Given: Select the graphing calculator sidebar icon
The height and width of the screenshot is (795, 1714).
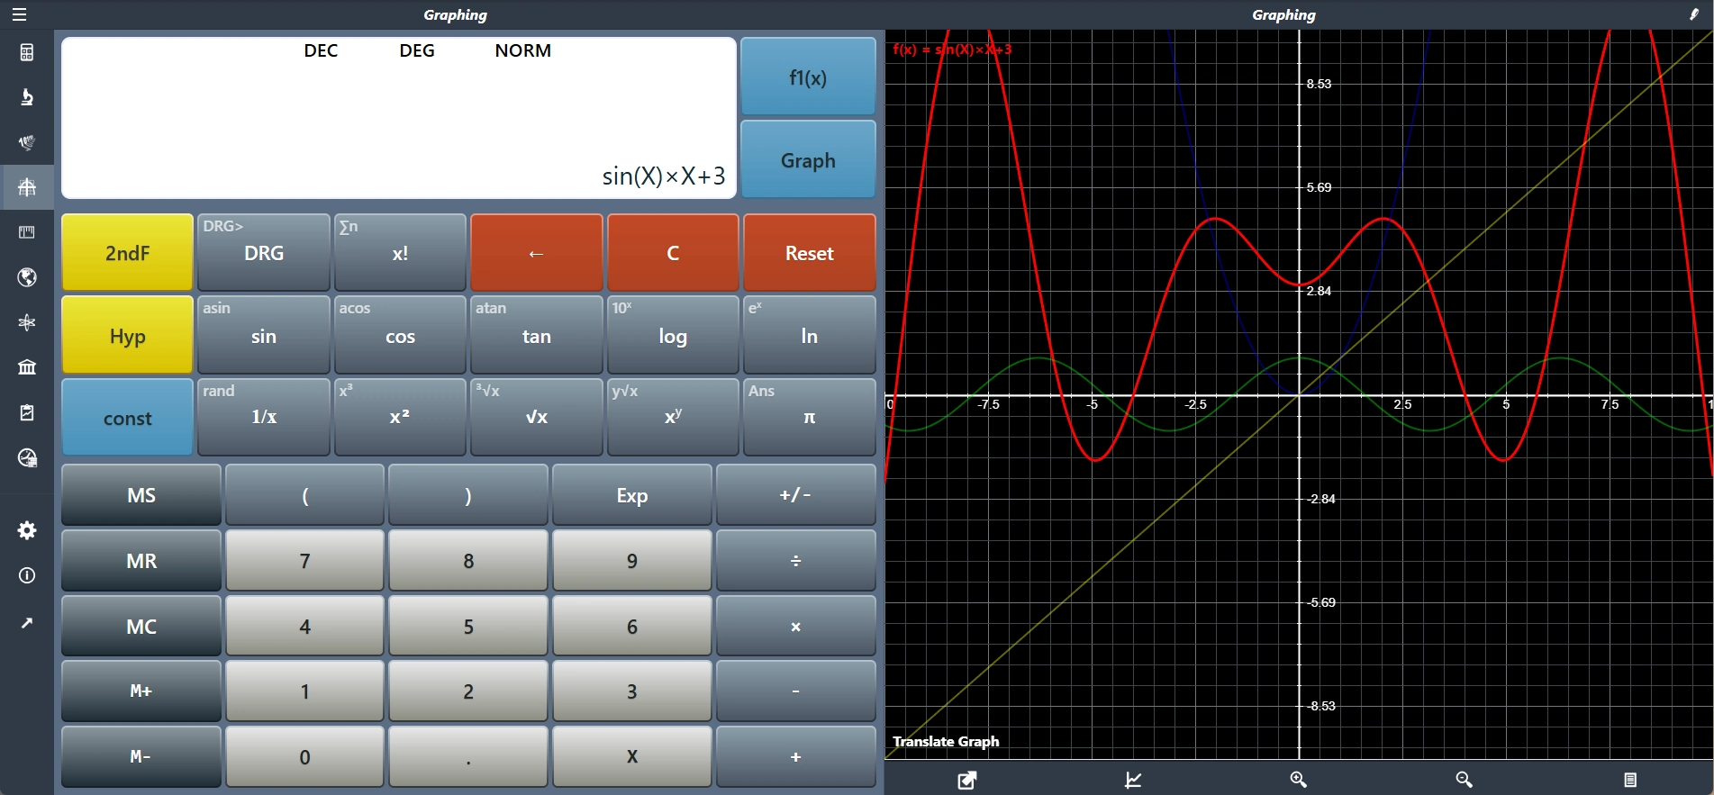Looking at the screenshot, I should point(27,187).
